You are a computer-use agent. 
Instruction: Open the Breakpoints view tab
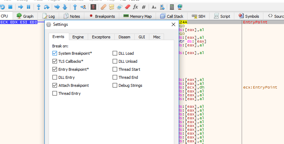point(102,16)
